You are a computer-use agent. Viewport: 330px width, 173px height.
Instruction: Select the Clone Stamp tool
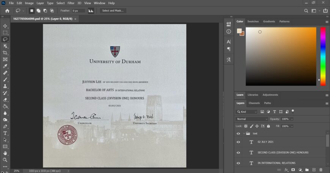click(5, 86)
